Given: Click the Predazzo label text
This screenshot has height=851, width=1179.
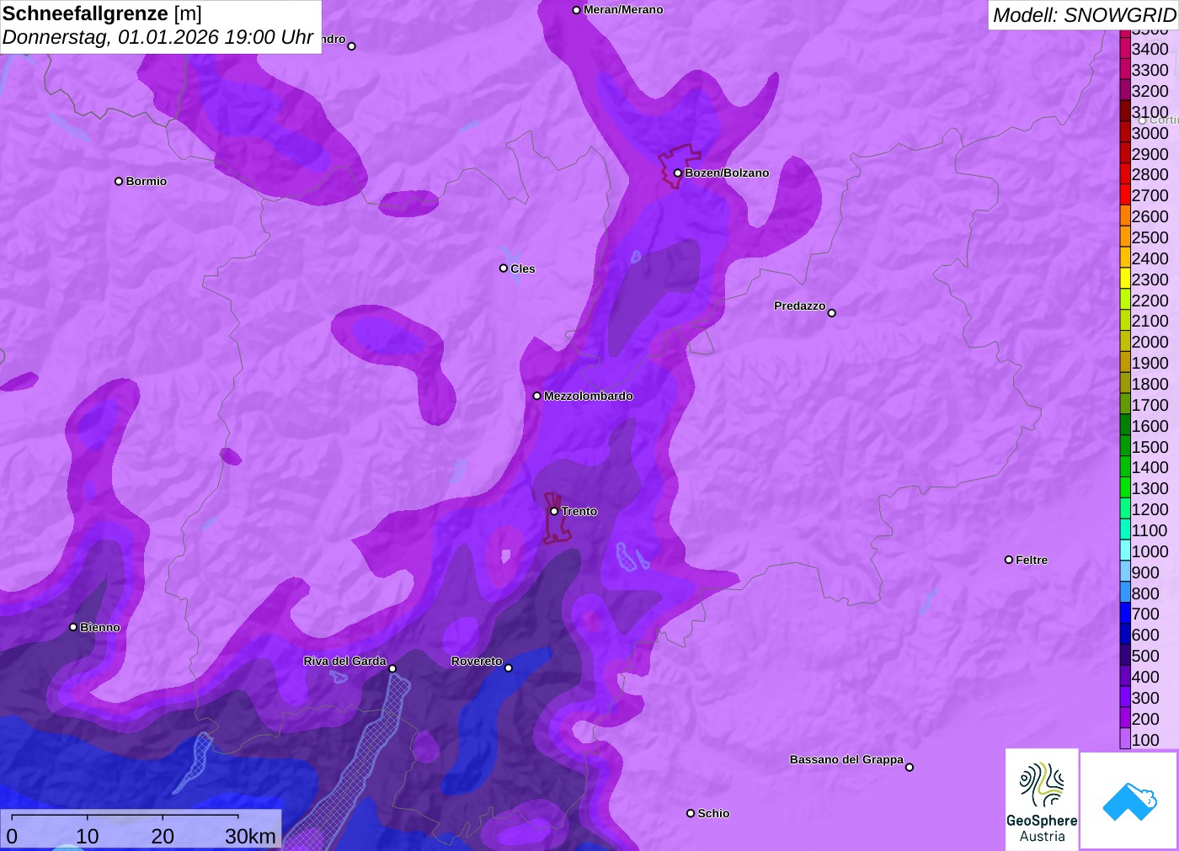Looking at the screenshot, I should point(799,306).
